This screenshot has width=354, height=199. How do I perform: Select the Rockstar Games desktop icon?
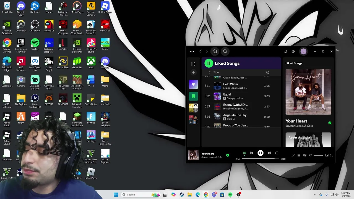coord(91,9)
